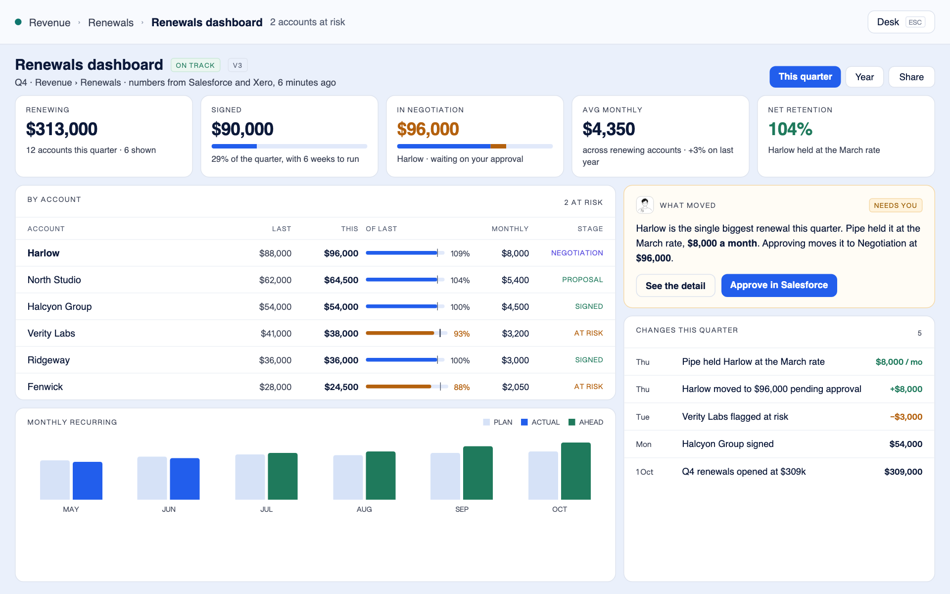Viewport: 950px width, 594px height.
Task: Click Approve in Salesforce
Action: [779, 285]
